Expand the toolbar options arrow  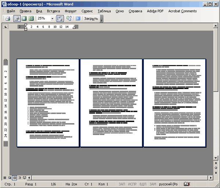click(102, 19)
